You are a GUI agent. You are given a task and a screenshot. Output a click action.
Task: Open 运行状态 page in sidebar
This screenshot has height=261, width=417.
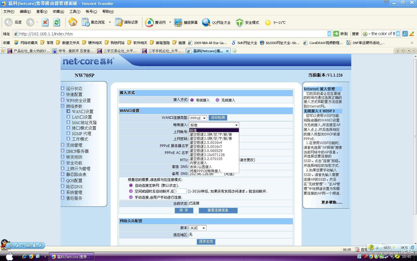tap(74, 88)
